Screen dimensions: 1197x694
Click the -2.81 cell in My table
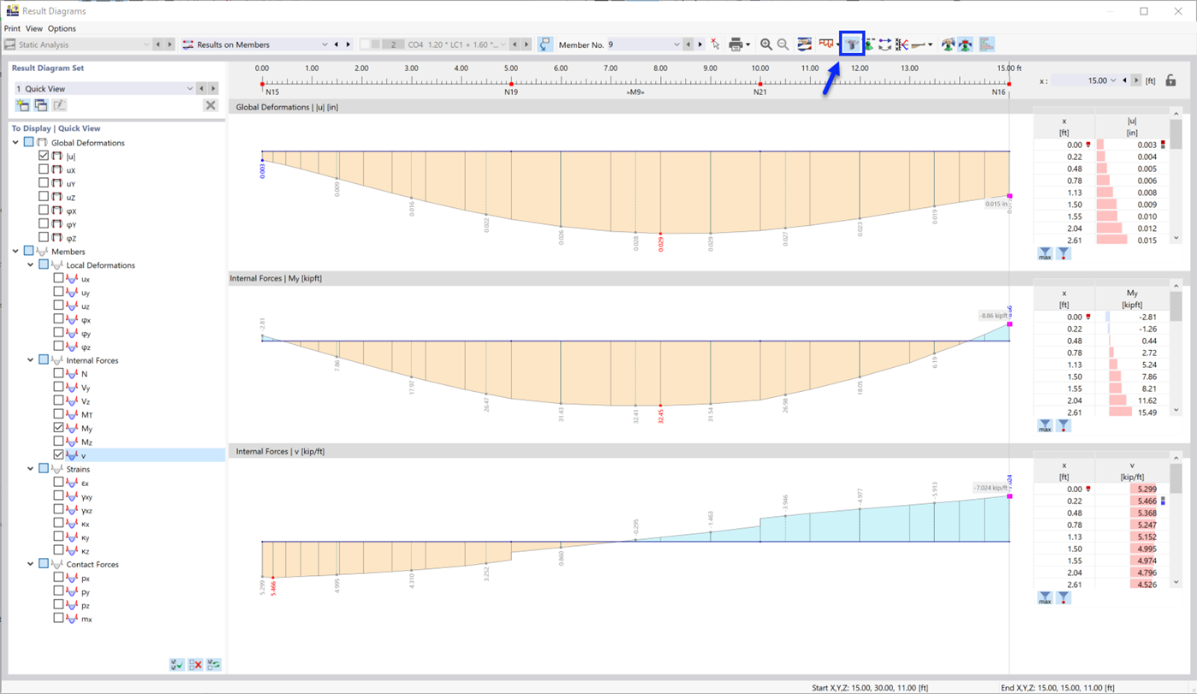1132,317
